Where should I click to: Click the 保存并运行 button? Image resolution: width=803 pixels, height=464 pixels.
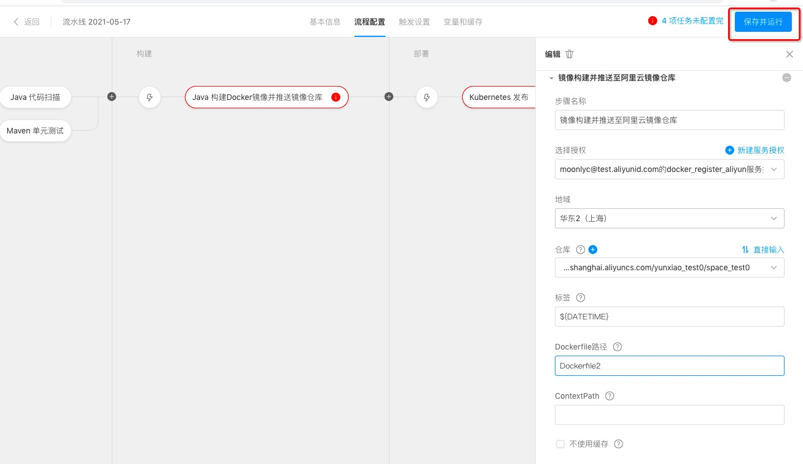coord(763,22)
